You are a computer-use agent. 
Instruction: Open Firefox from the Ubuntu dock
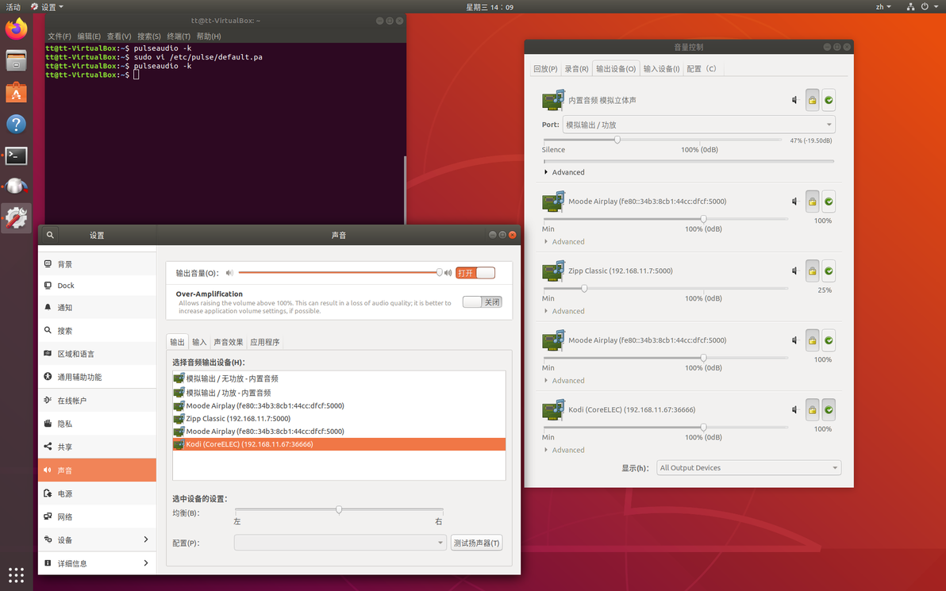click(x=17, y=29)
